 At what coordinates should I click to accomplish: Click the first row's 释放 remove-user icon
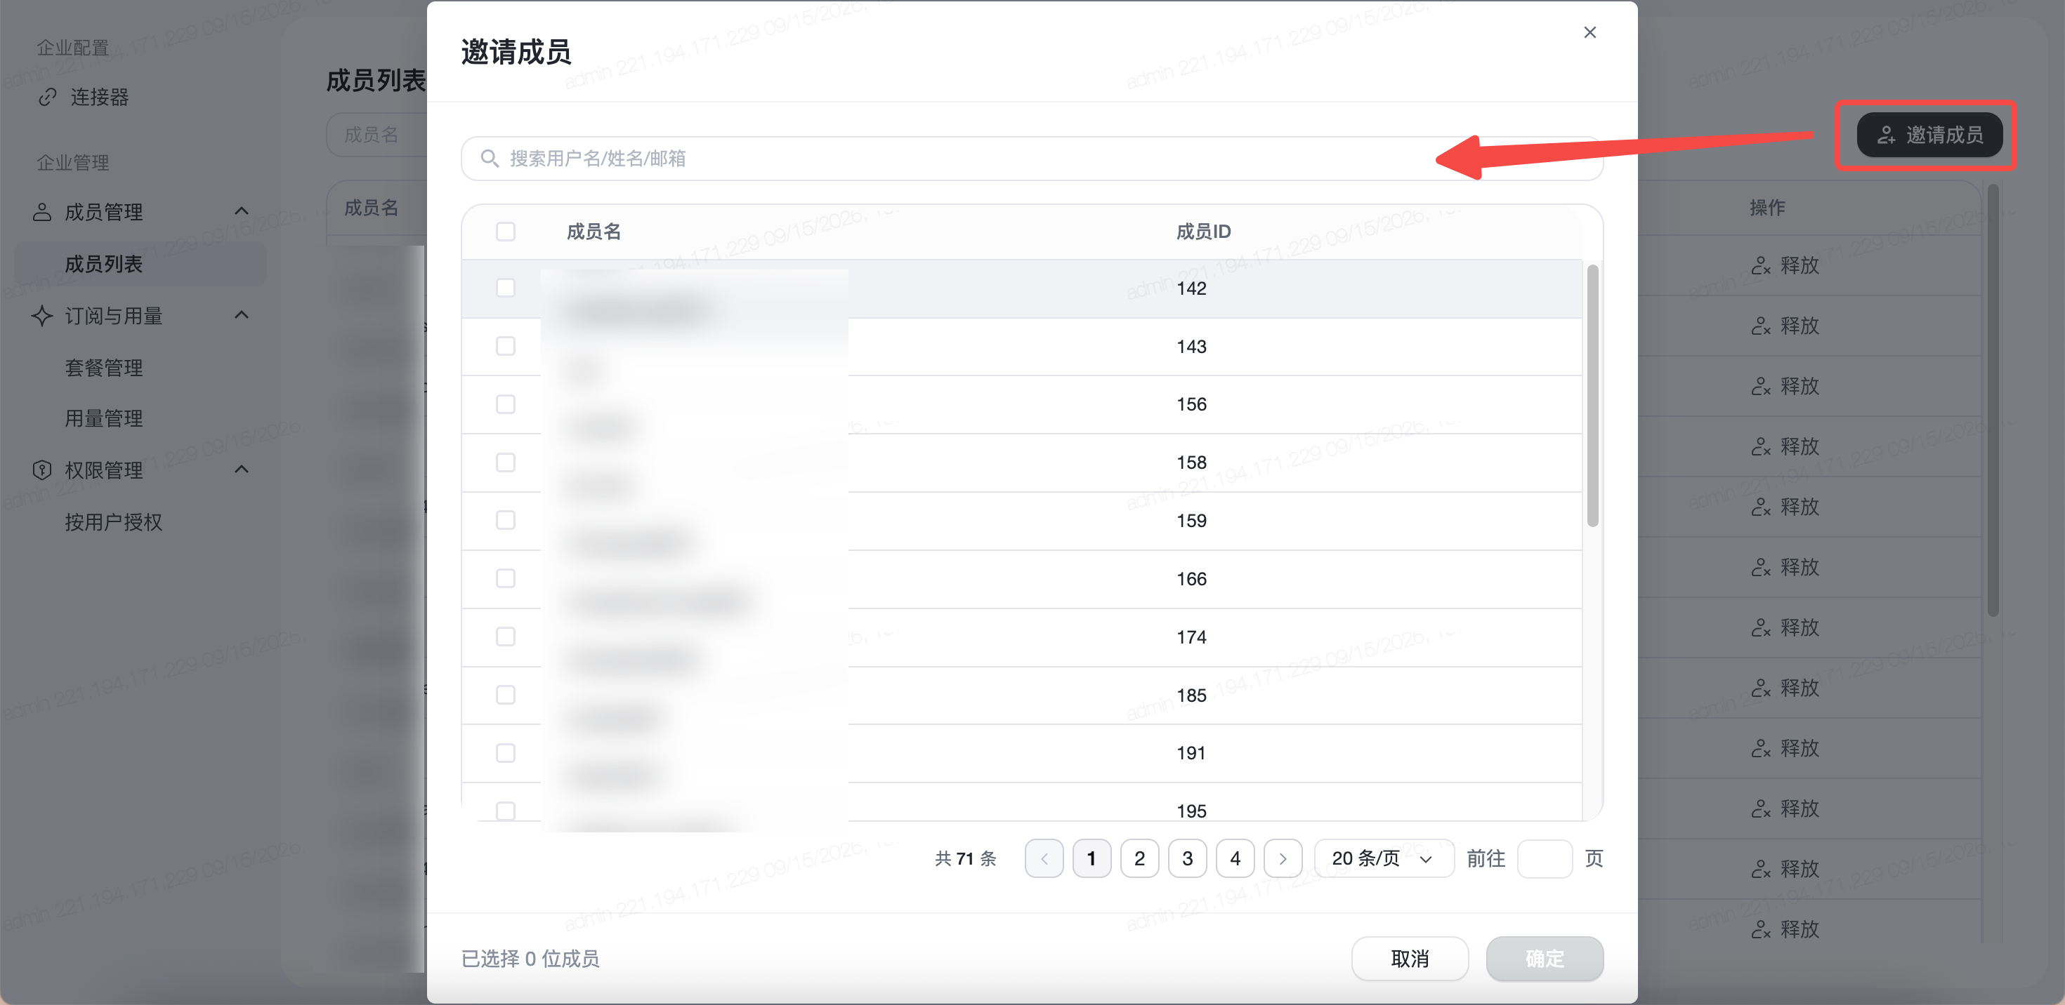pos(1760,266)
